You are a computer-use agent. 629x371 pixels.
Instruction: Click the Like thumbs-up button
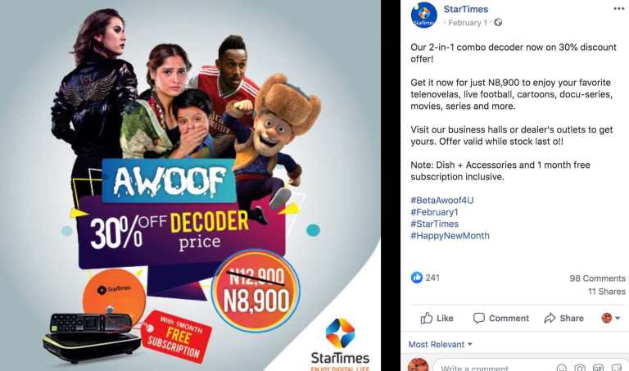click(x=437, y=318)
